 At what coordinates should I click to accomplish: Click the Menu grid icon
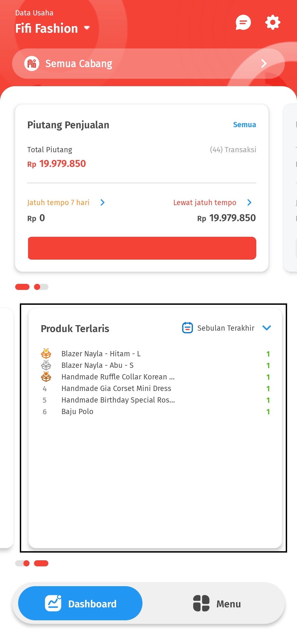(202, 604)
